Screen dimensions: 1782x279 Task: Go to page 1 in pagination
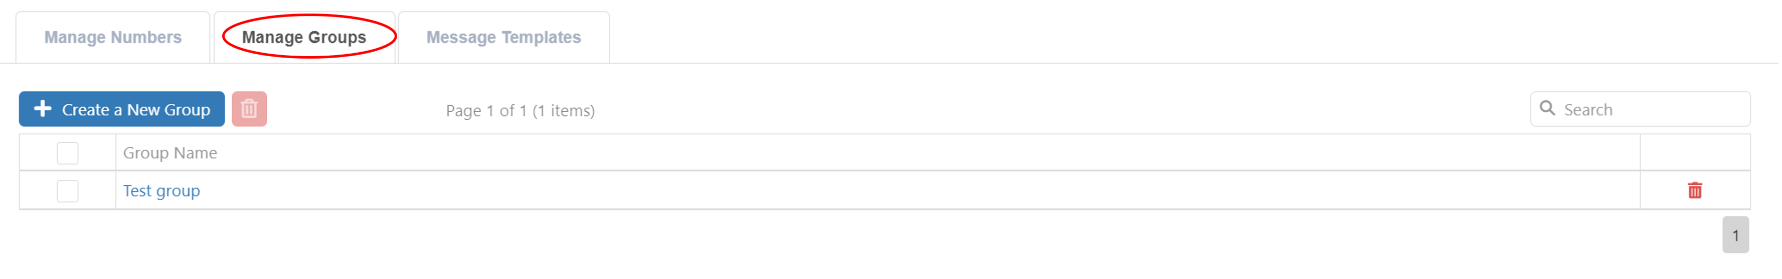1735,235
